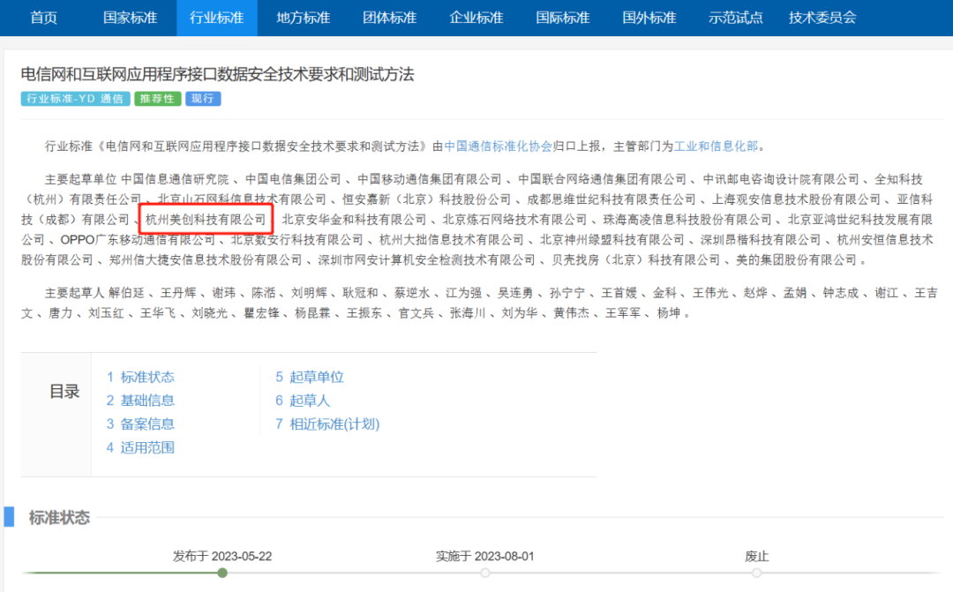Viewport: 953px width, 592px height.
Task: Click the 杭州美创科技有限公司 company name
Action: click(x=206, y=220)
